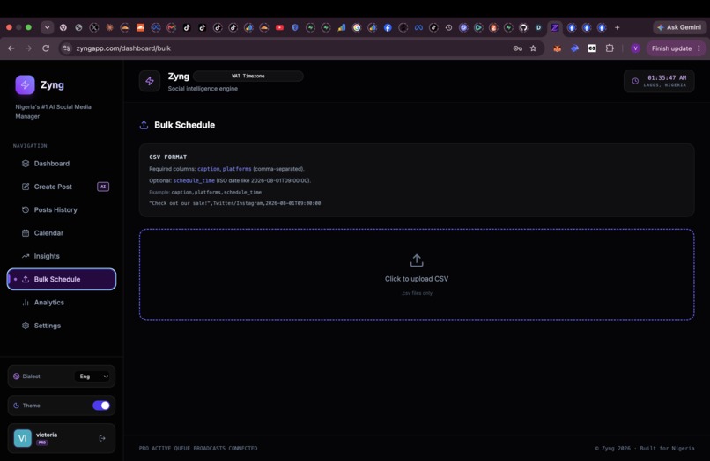
Task: Click the 'Built for Nigeria' footer text
Action: pos(667,449)
